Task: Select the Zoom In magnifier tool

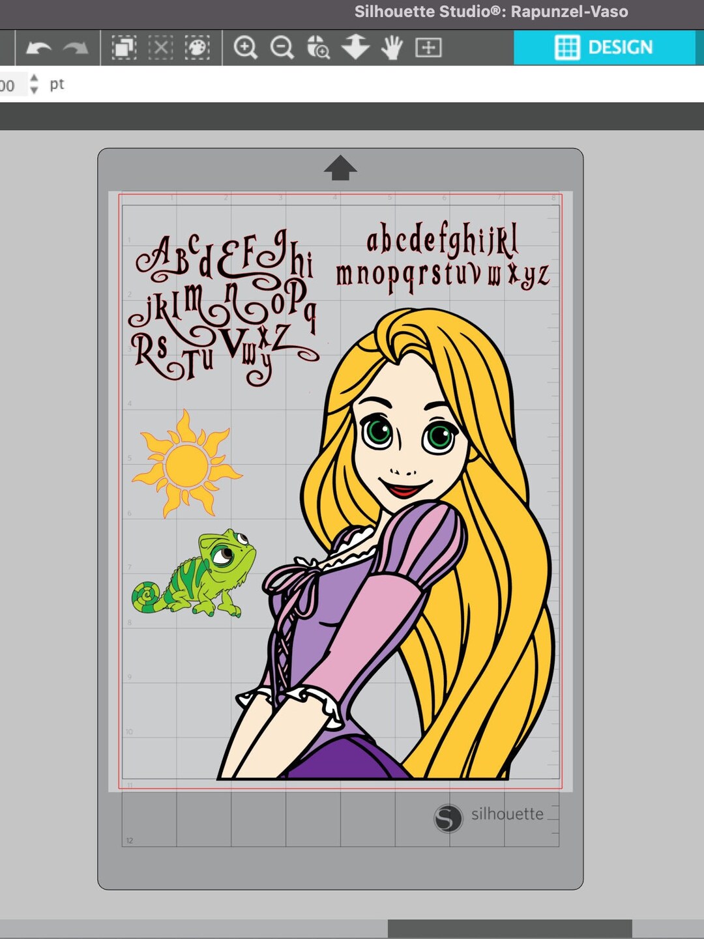Action: (x=246, y=47)
